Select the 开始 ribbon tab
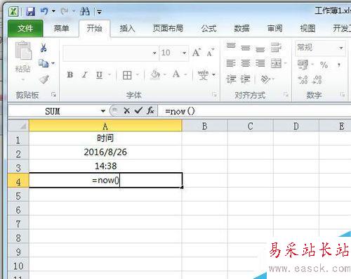 [x=94, y=28]
